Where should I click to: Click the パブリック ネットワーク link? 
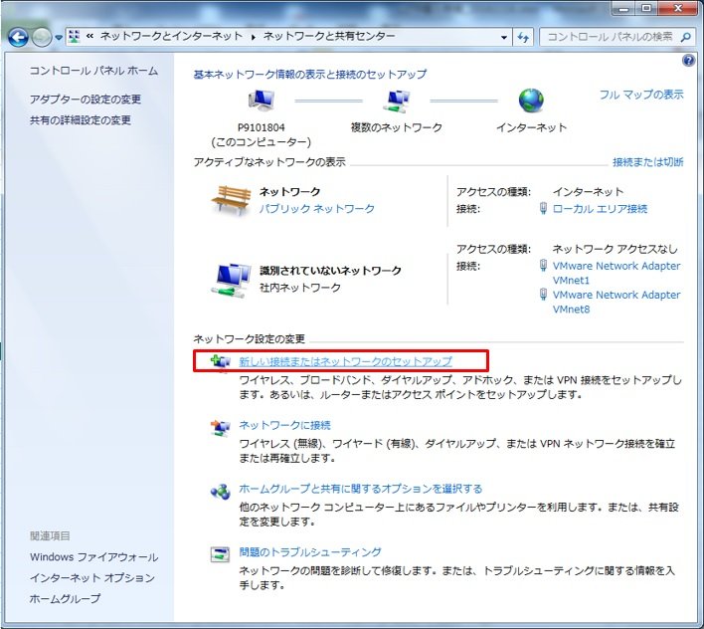317,209
